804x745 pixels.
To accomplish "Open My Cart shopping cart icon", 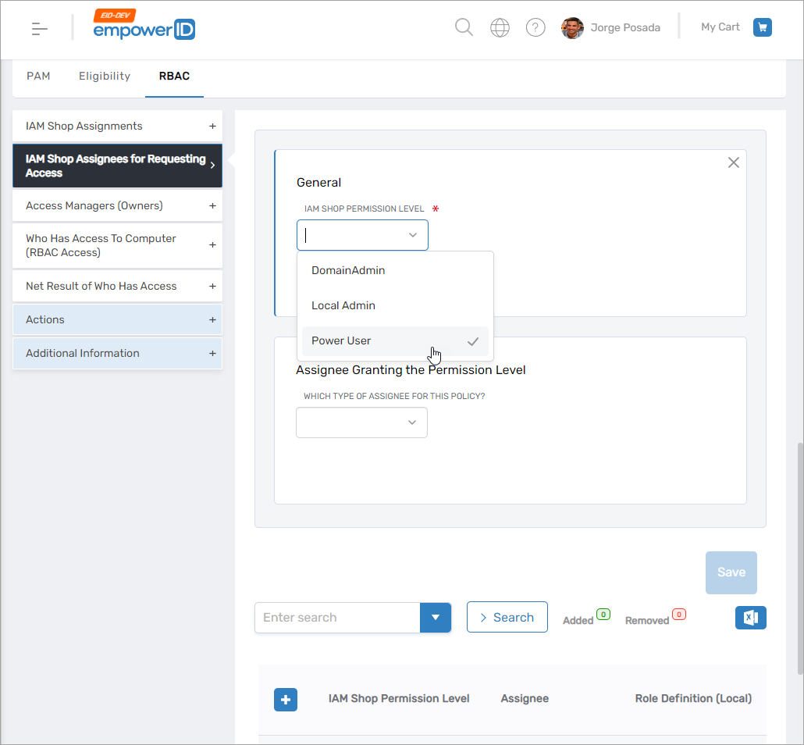I will (x=762, y=27).
